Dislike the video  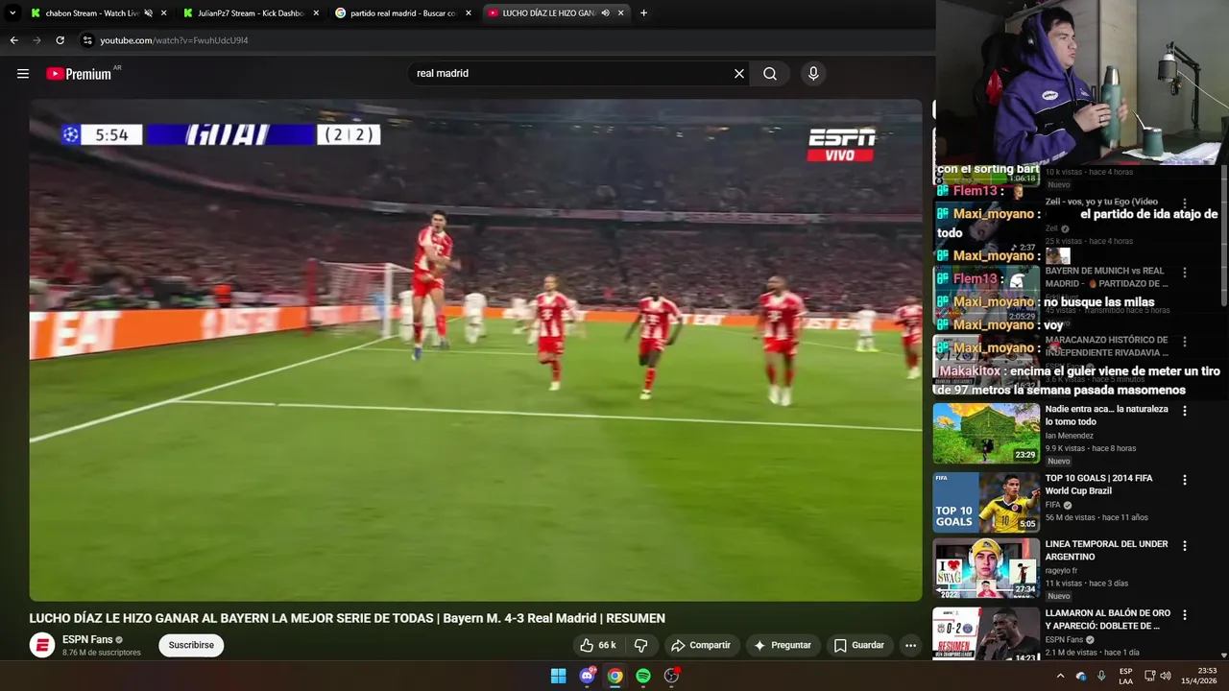point(640,645)
